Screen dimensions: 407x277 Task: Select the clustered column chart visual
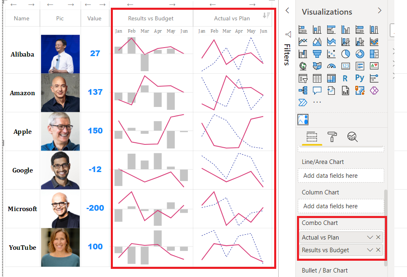tap(345, 30)
